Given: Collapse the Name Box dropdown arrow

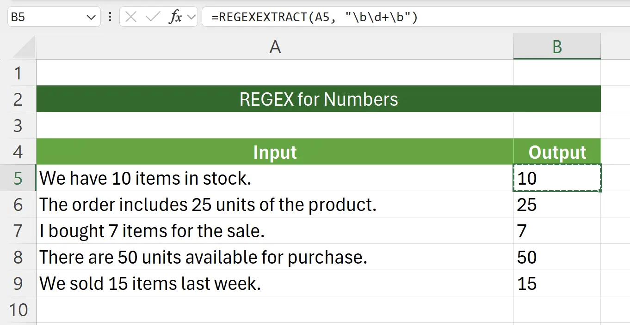Looking at the screenshot, I should 91,17.
